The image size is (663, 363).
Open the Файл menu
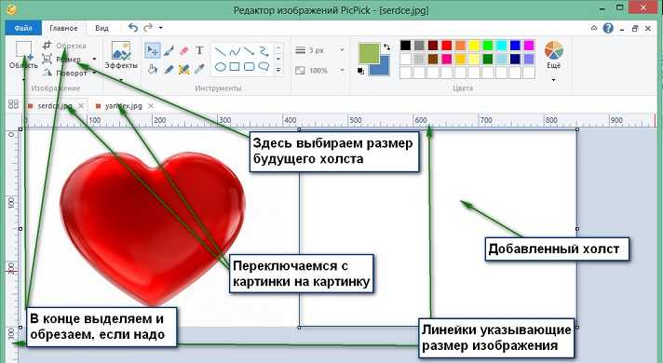[23, 28]
